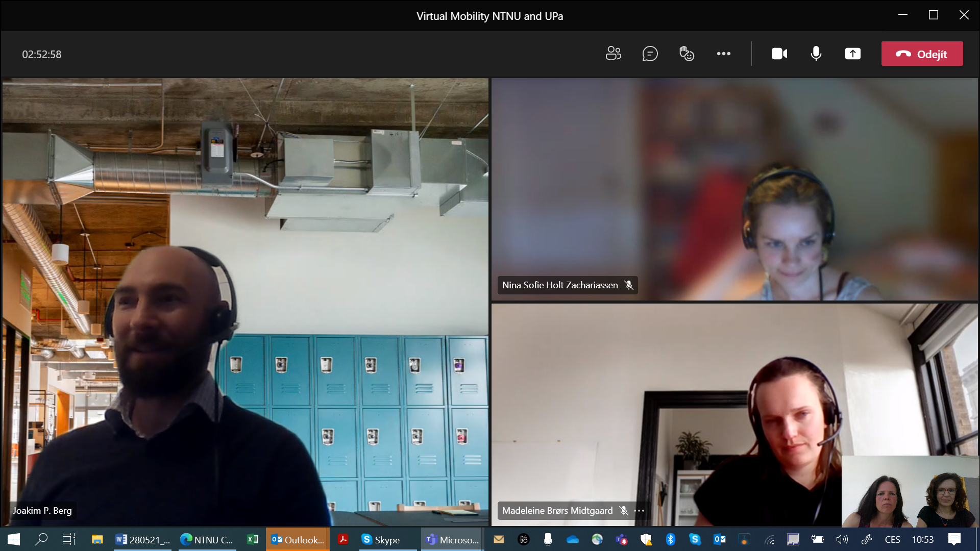Open Adobe Acrobat from the taskbar
980x551 pixels.
pyautogui.click(x=343, y=539)
